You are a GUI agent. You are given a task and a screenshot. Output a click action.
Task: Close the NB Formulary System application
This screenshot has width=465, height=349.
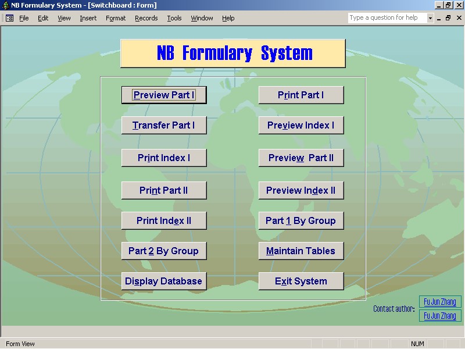click(x=459, y=5)
